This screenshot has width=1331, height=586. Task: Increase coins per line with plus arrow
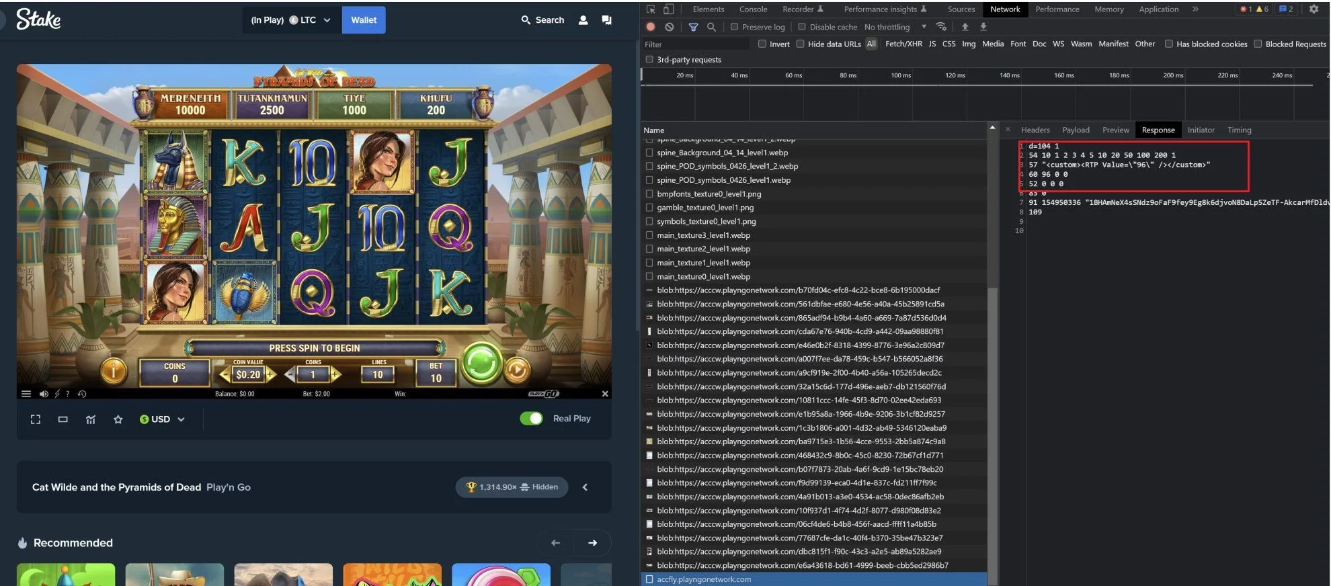(335, 374)
